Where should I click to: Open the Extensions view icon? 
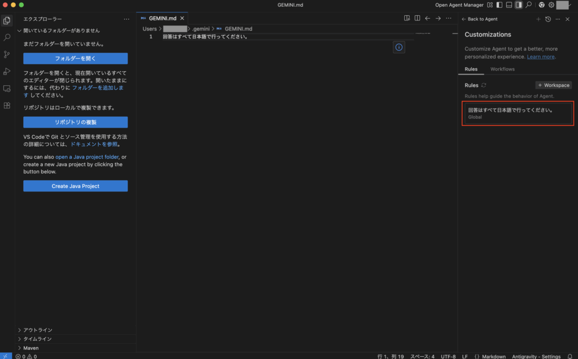click(x=7, y=106)
